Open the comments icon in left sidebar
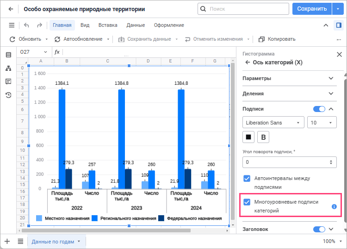Viewport: 347px width, 249px height. point(8,82)
